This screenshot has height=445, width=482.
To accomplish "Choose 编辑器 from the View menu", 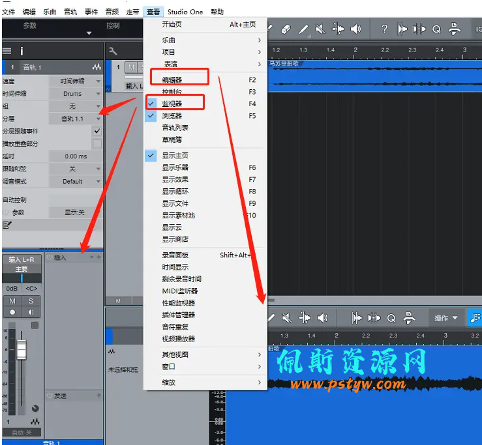I will pyautogui.click(x=205, y=80).
